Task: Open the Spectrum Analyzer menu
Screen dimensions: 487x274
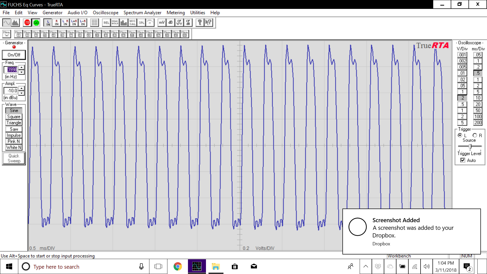Action: [x=142, y=13]
